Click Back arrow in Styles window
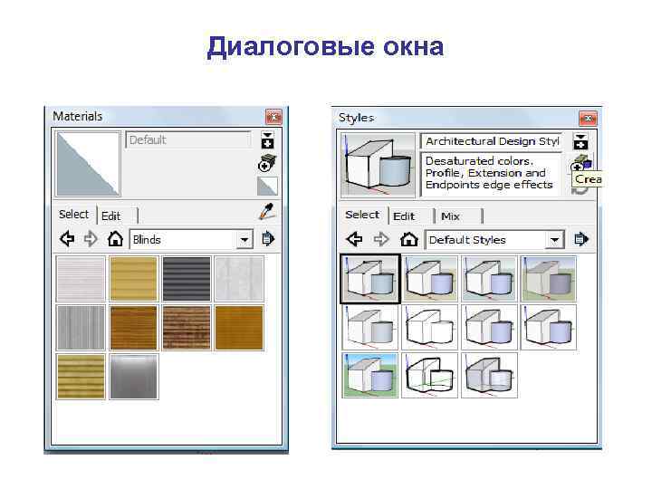652x489 pixels. point(354,239)
